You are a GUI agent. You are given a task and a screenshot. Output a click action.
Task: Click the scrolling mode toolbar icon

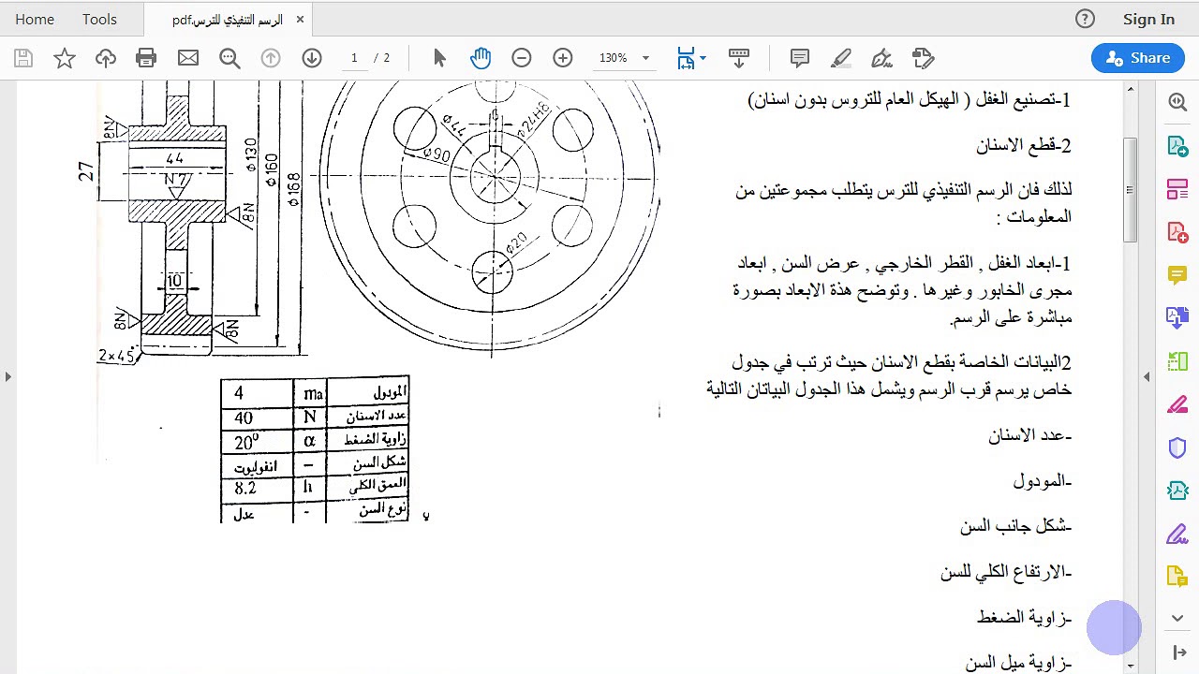point(739,58)
